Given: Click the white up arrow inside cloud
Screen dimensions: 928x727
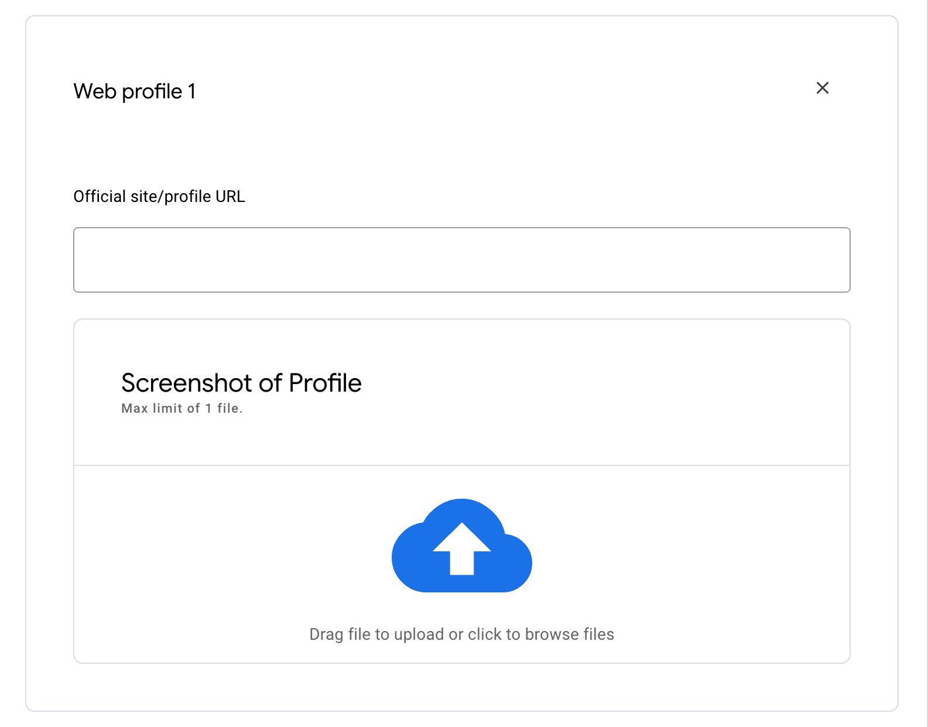Looking at the screenshot, I should point(462,548).
